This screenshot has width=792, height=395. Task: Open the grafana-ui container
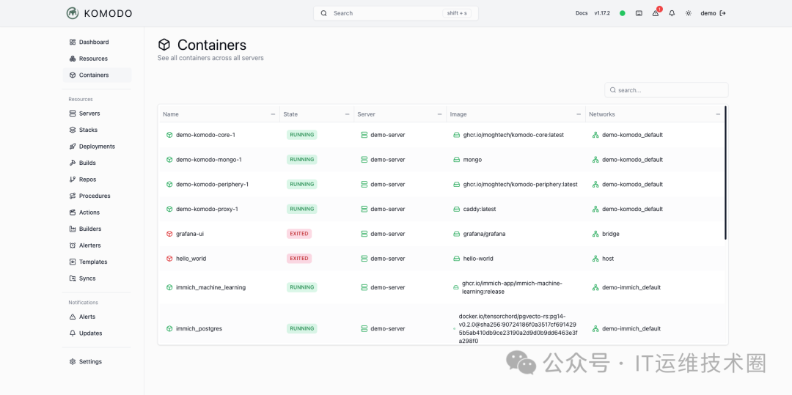(x=190, y=234)
